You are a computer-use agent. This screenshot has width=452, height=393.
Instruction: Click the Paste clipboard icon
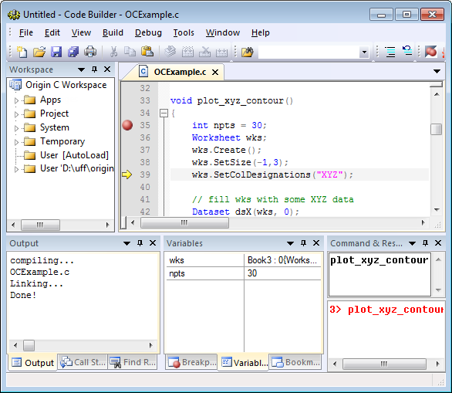[147, 52]
